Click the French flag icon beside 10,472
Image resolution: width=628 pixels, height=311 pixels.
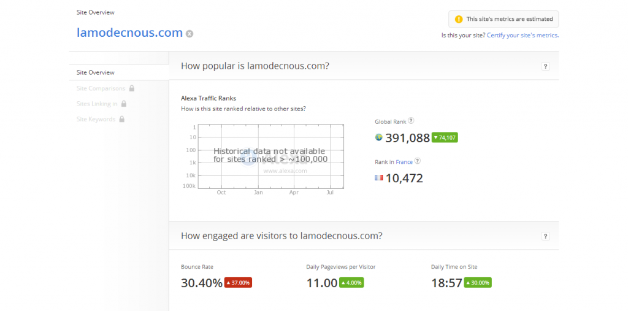(x=379, y=177)
